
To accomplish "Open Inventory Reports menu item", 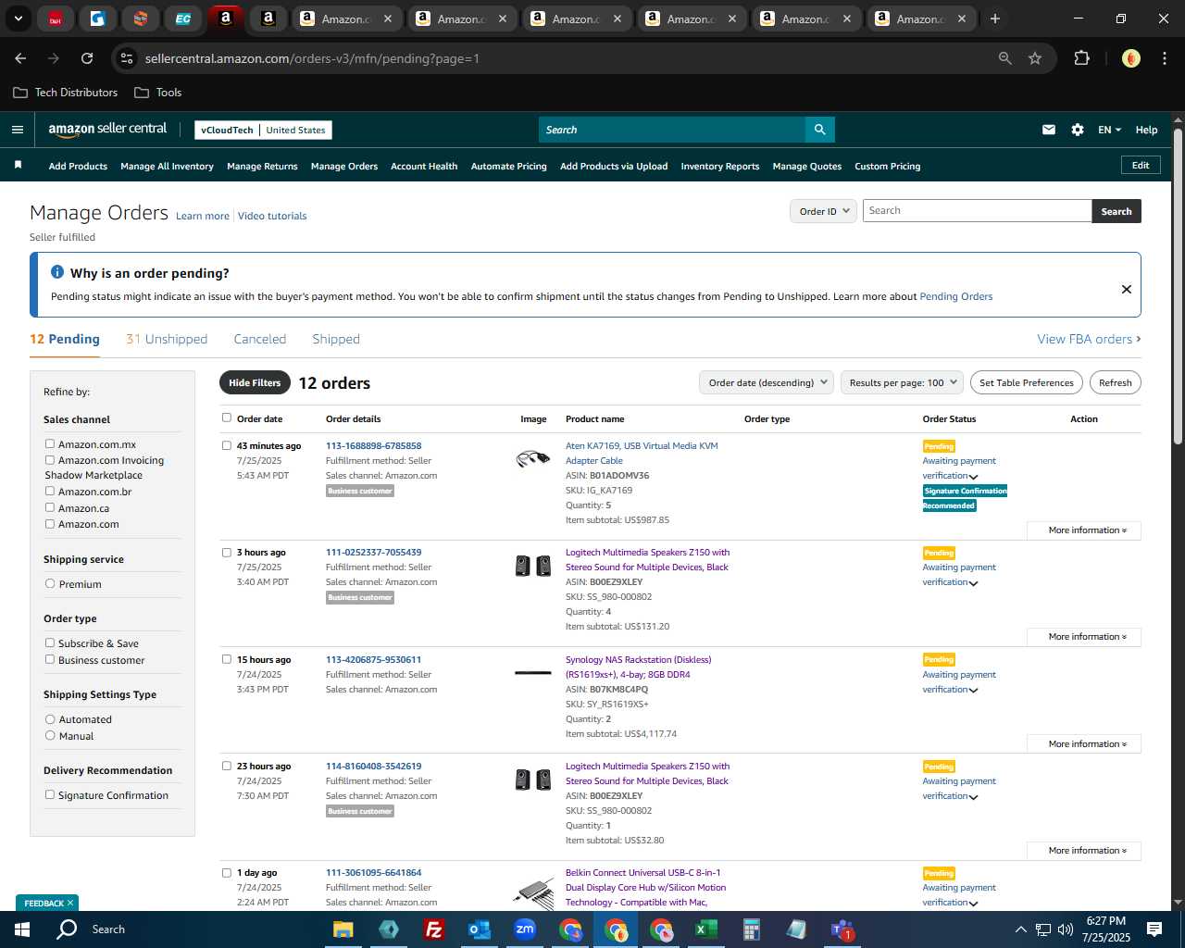I will tap(719, 167).
